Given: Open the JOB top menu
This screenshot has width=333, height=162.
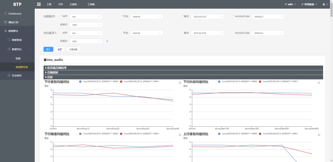Looking at the screenshot, I should click(60, 4).
